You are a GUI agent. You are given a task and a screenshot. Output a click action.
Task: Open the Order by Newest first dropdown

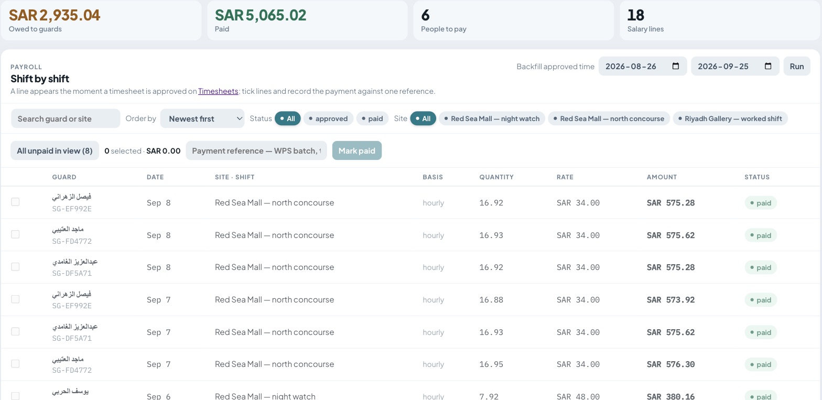point(202,118)
